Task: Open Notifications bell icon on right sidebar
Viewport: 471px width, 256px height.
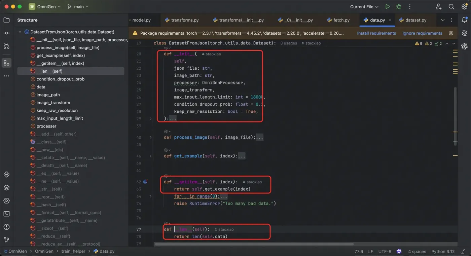Action: point(464,20)
